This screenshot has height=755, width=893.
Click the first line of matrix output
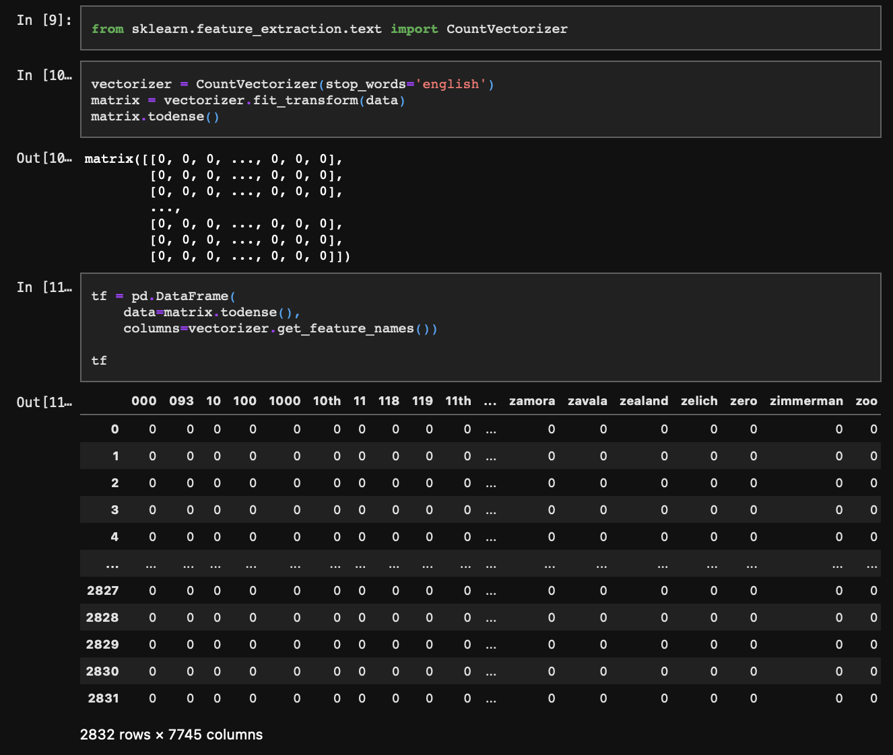[214, 159]
